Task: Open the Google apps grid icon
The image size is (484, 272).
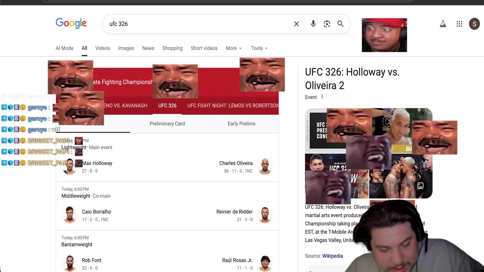Action: tap(459, 24)
